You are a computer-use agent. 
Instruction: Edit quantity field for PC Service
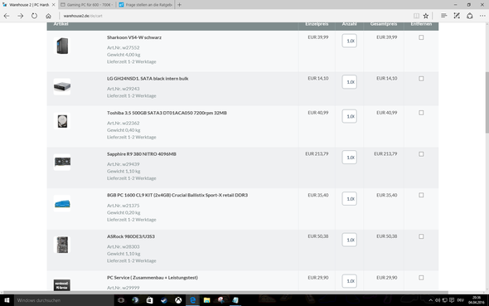[349, 281]
